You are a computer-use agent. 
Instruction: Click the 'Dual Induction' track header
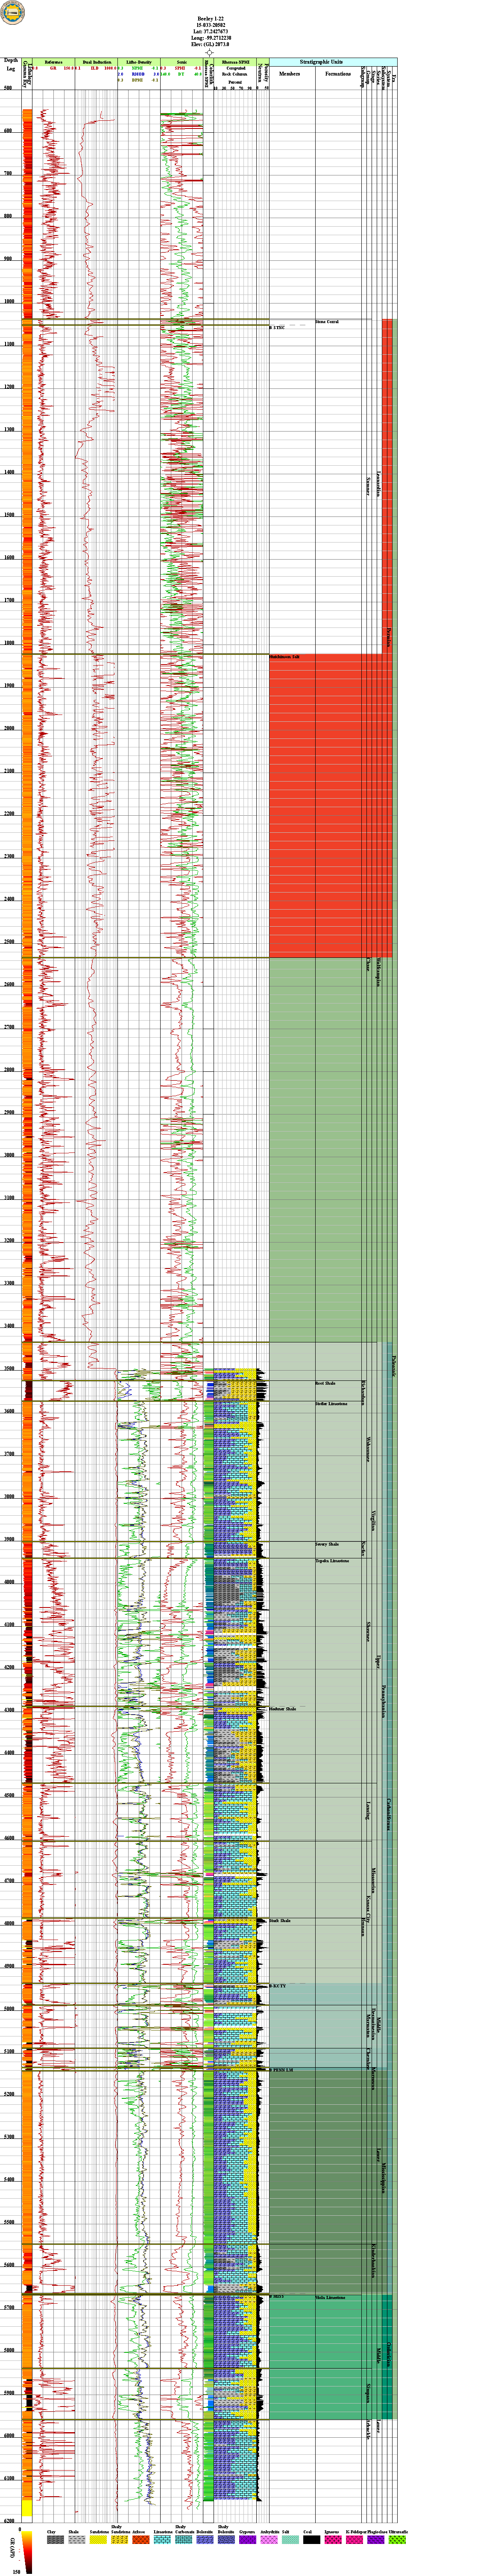(x=96, y=61)
